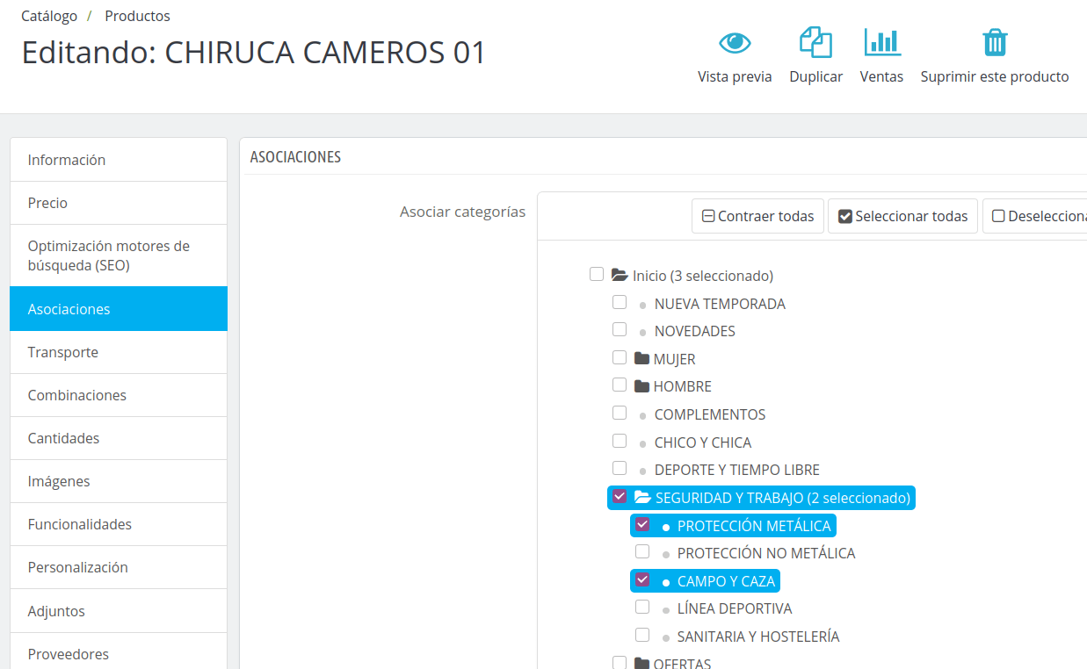Select the Asociaciones tab
Screen dimensions: 1087x669
point(119,309)
